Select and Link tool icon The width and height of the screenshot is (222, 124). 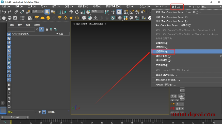coord(16,12)
